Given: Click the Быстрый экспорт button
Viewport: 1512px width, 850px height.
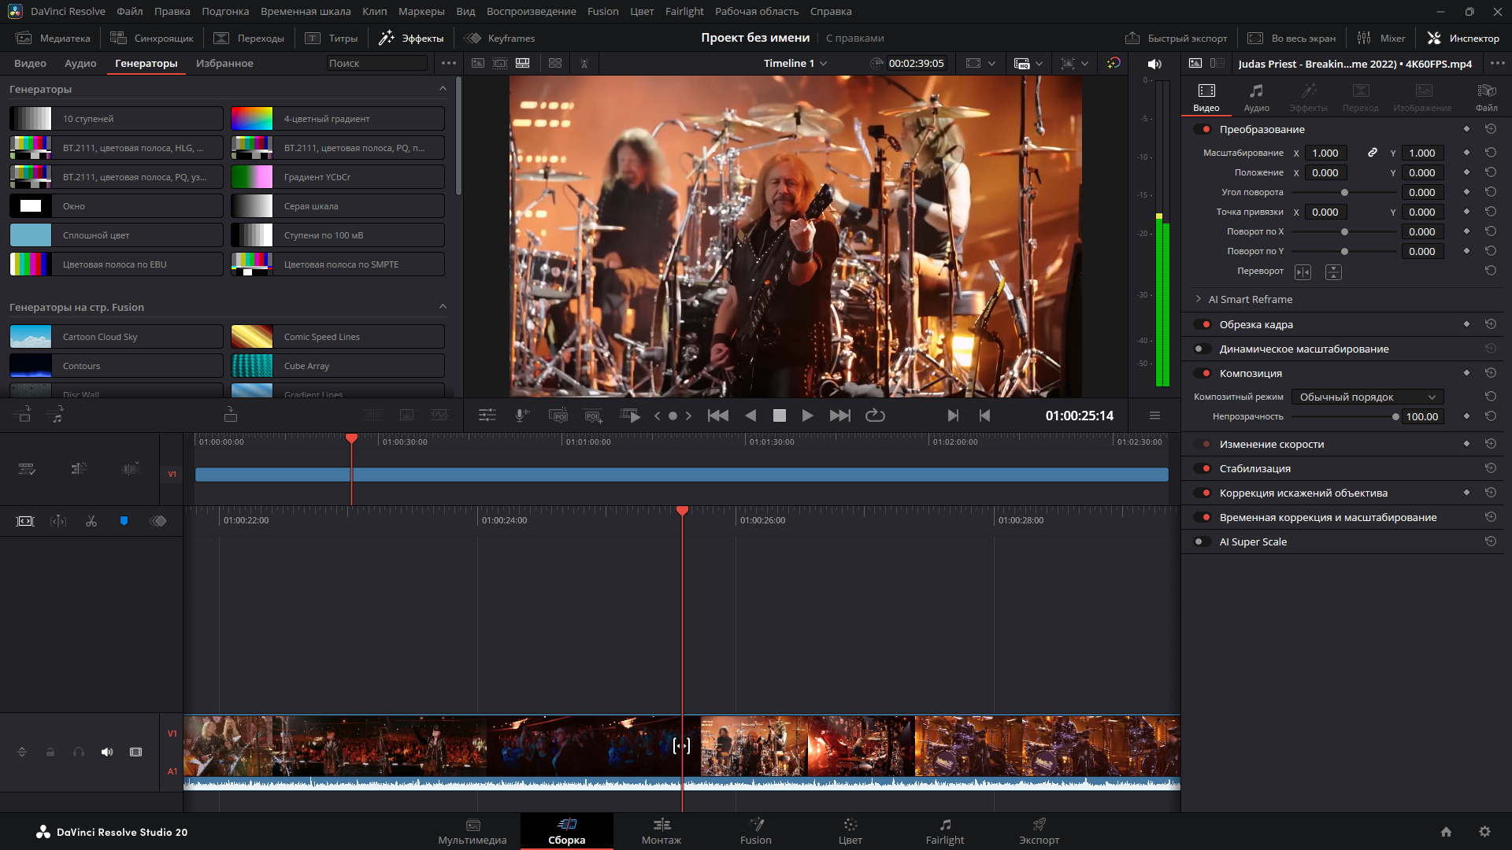Looking at the screenshot, I should pyautogui.click(x=1177, y=38).
